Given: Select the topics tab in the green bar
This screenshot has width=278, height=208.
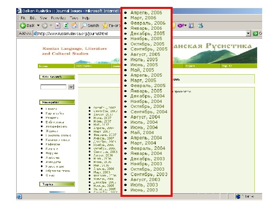Looking at the screenshot, I should pos(202,66).
